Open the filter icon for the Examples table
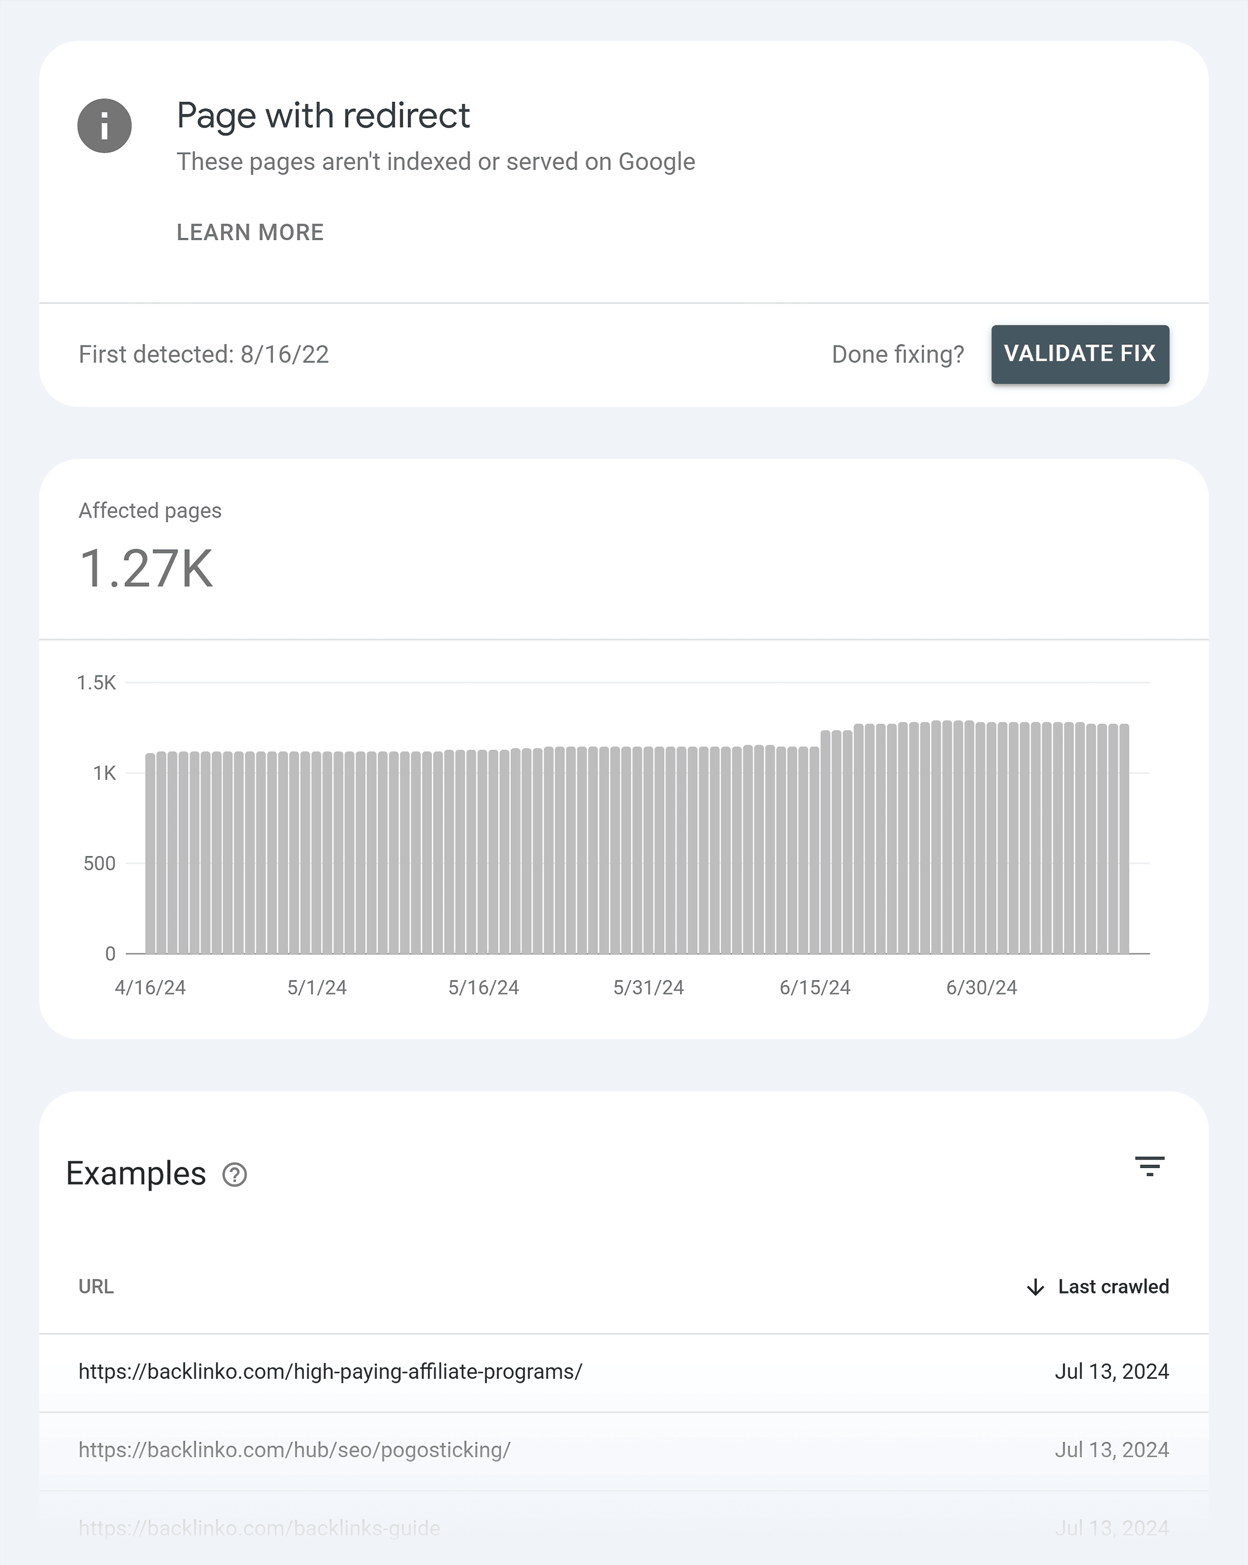The image size is (1248, 1565). pos(1149,1167)
